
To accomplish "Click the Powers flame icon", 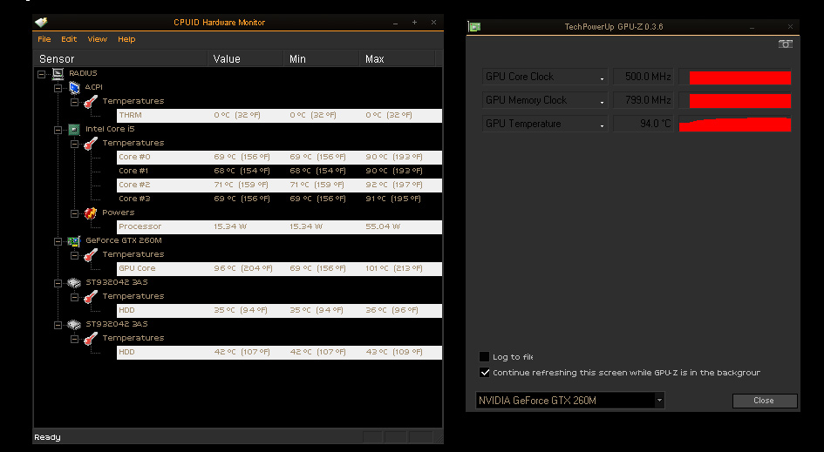I will click(x=91, y=213).
